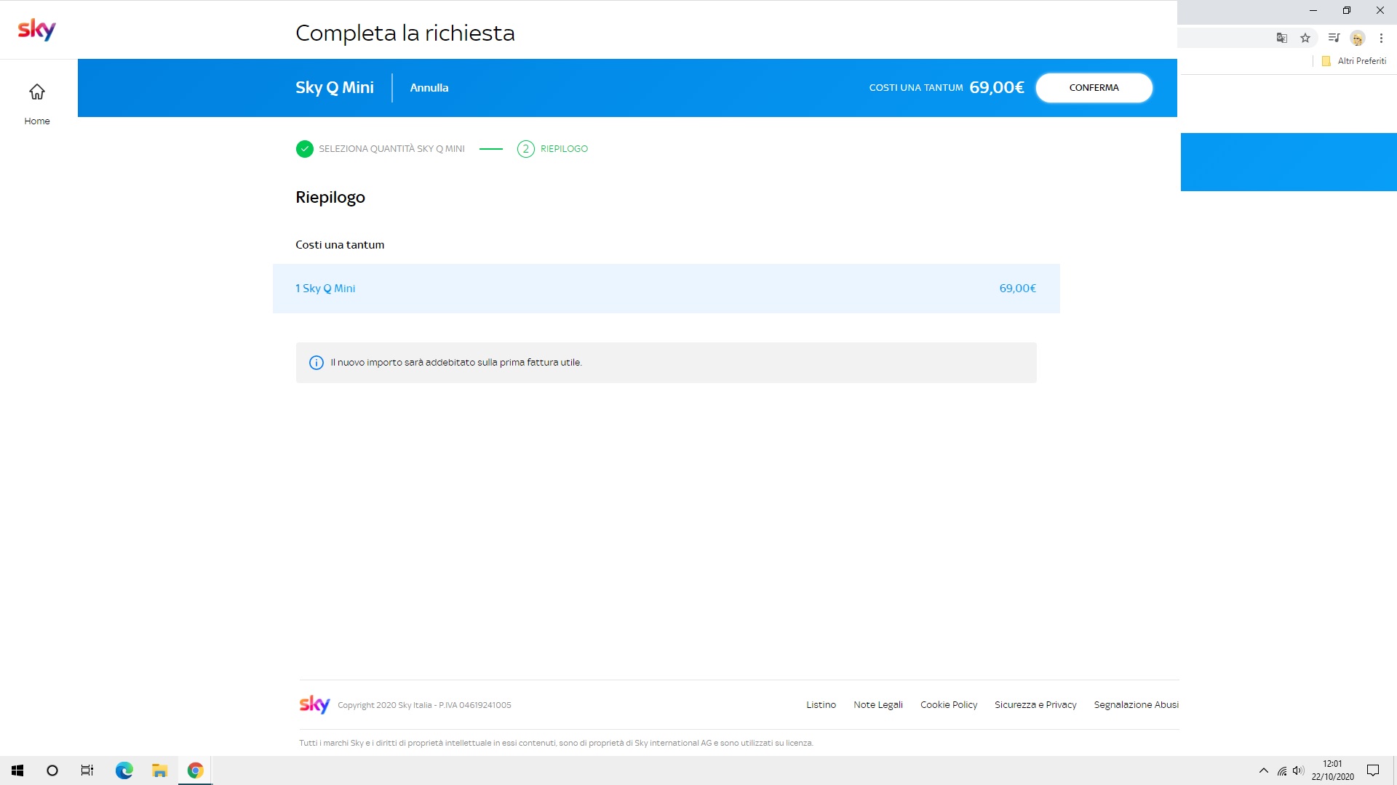Click the 69,00€ price in the summary row
1397x785 pixels.
tap(1017, 289)
